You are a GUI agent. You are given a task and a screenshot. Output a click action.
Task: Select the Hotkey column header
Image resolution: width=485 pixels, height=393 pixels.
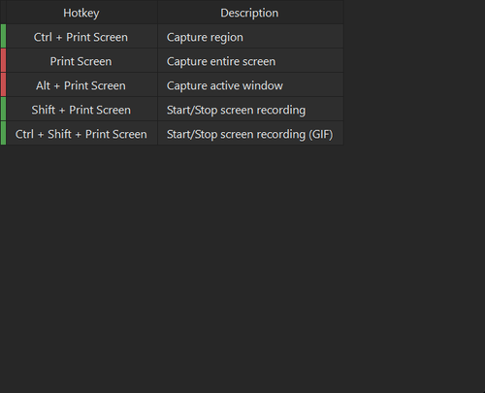(x=81, y=13)
